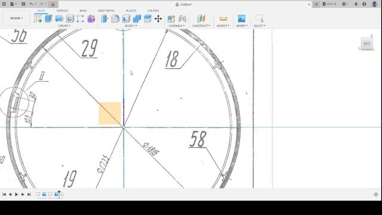The height and width of the screenshot is (215, 382).
Task: Step timeline back one feature
Action: (10, 194)
